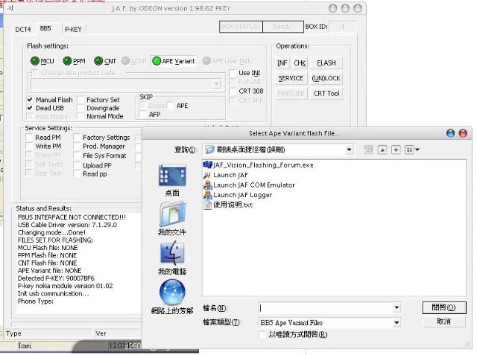477x355 pixels.
Task: Select Launch JAF COM Emulator shortcut
Action: pos(249,185)
